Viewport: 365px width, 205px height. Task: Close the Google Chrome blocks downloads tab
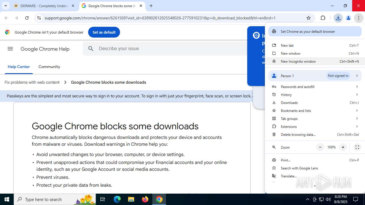coord(141,6)
